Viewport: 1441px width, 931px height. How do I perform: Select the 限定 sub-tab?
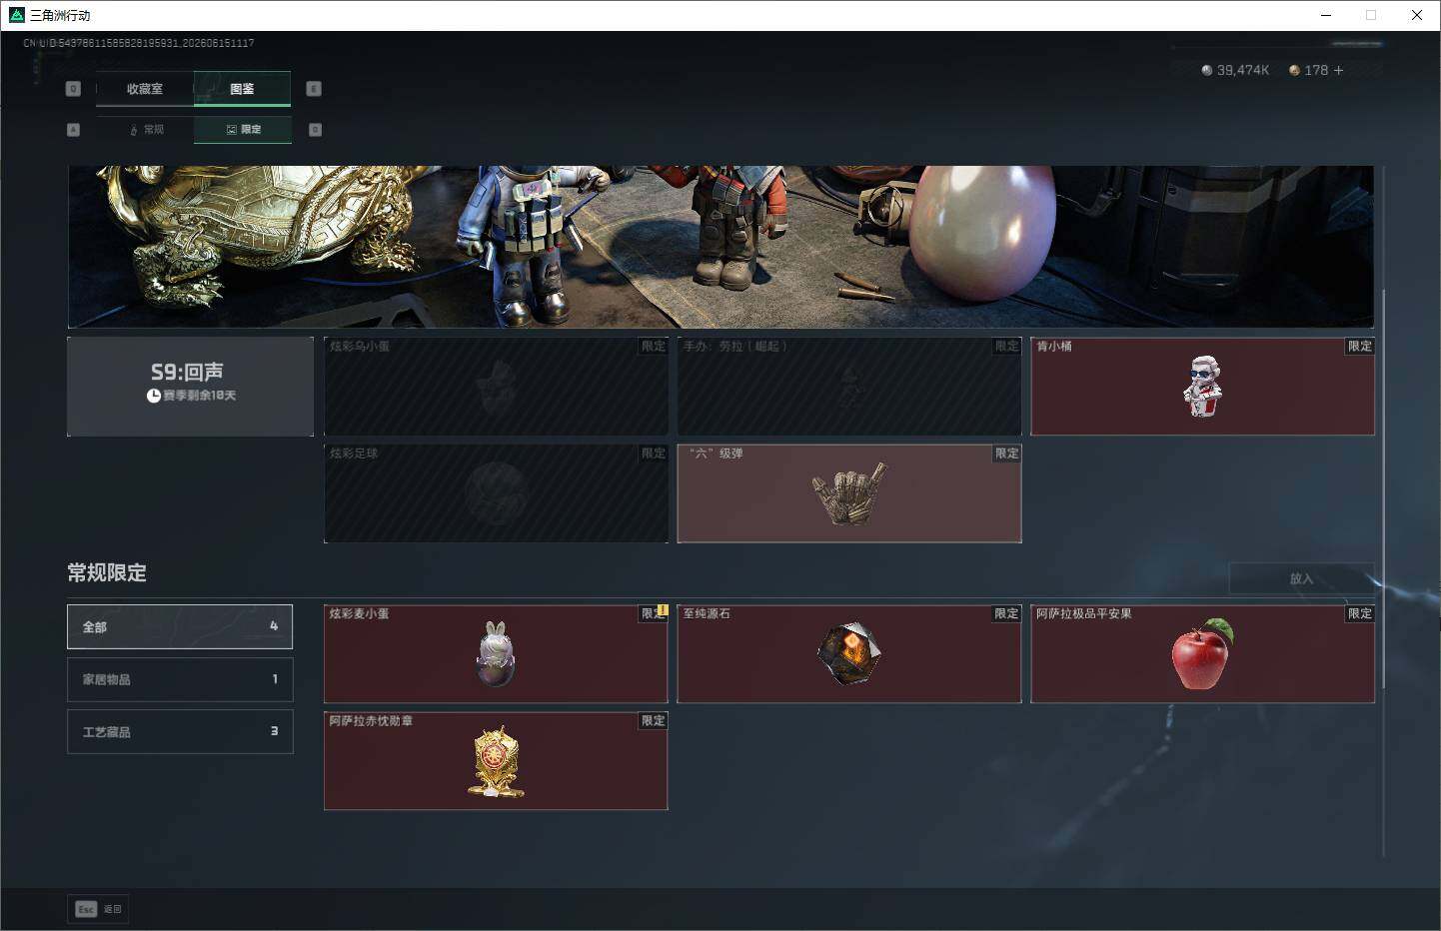[x=243, y=130]
